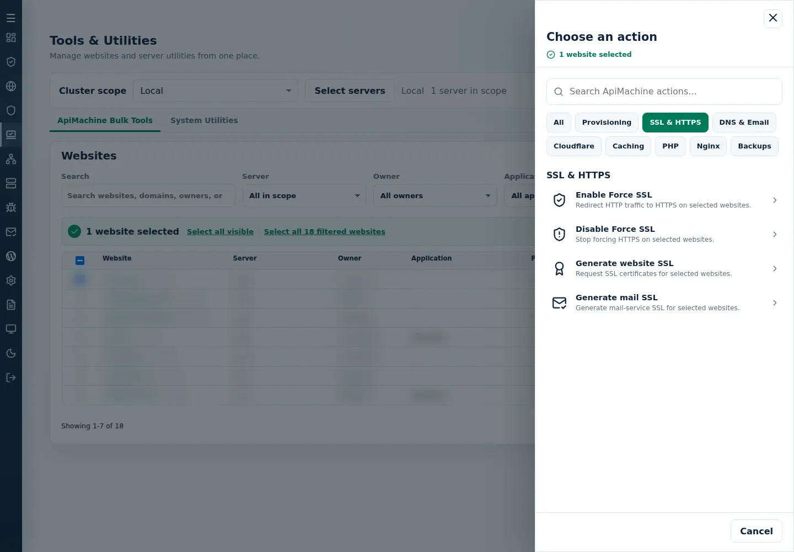Toggle dark mode with the moon icon
794x552 pixels.
click(x=11, y=353)
